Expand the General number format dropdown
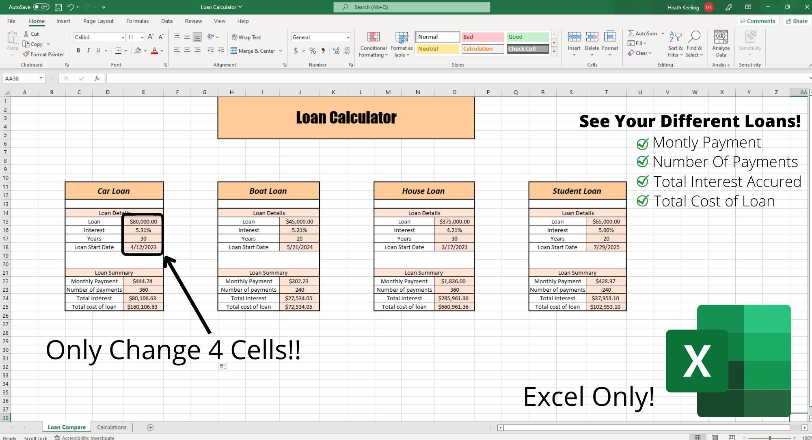Screen dimensions: 812x440 click(x=347, y=37)
